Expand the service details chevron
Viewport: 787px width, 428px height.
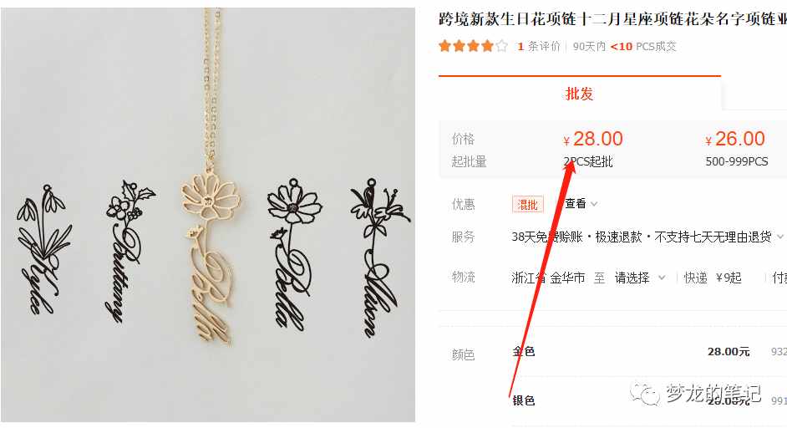pos(779,237)
